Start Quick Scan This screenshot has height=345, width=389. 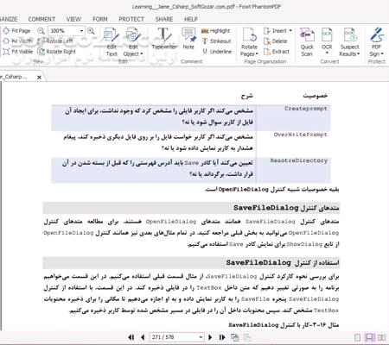[x=307, y=42]
